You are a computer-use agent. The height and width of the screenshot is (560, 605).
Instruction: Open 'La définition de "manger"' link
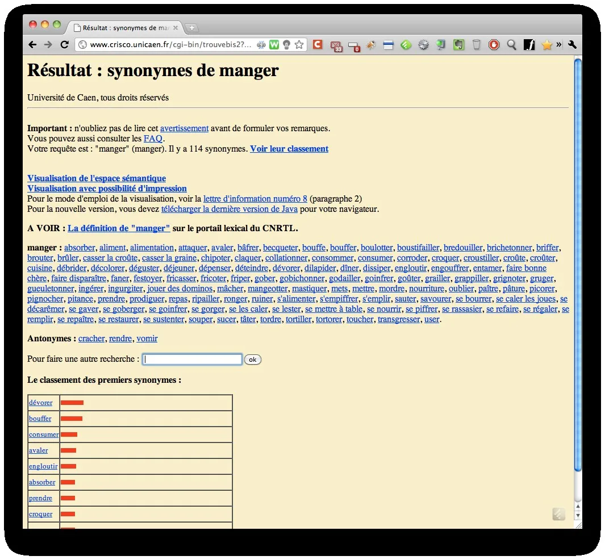click(119, 228)
